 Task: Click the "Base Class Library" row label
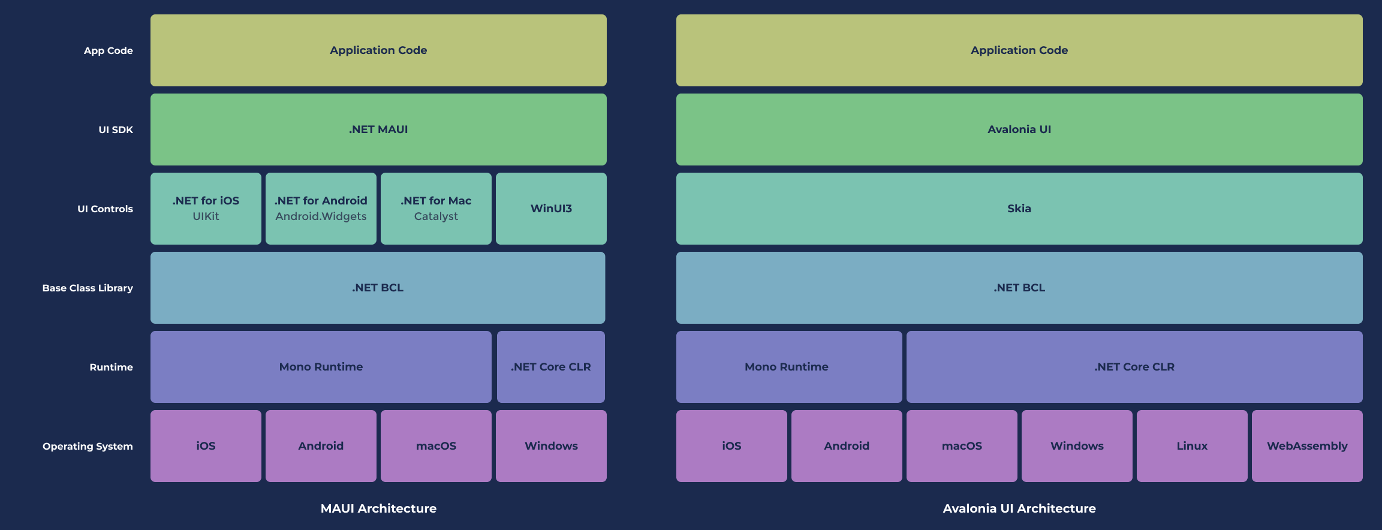[x=88, y=288]
